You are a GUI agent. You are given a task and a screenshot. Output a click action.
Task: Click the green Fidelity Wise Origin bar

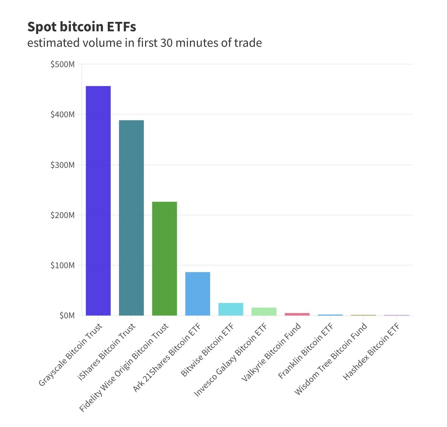(x=164, y=258)
